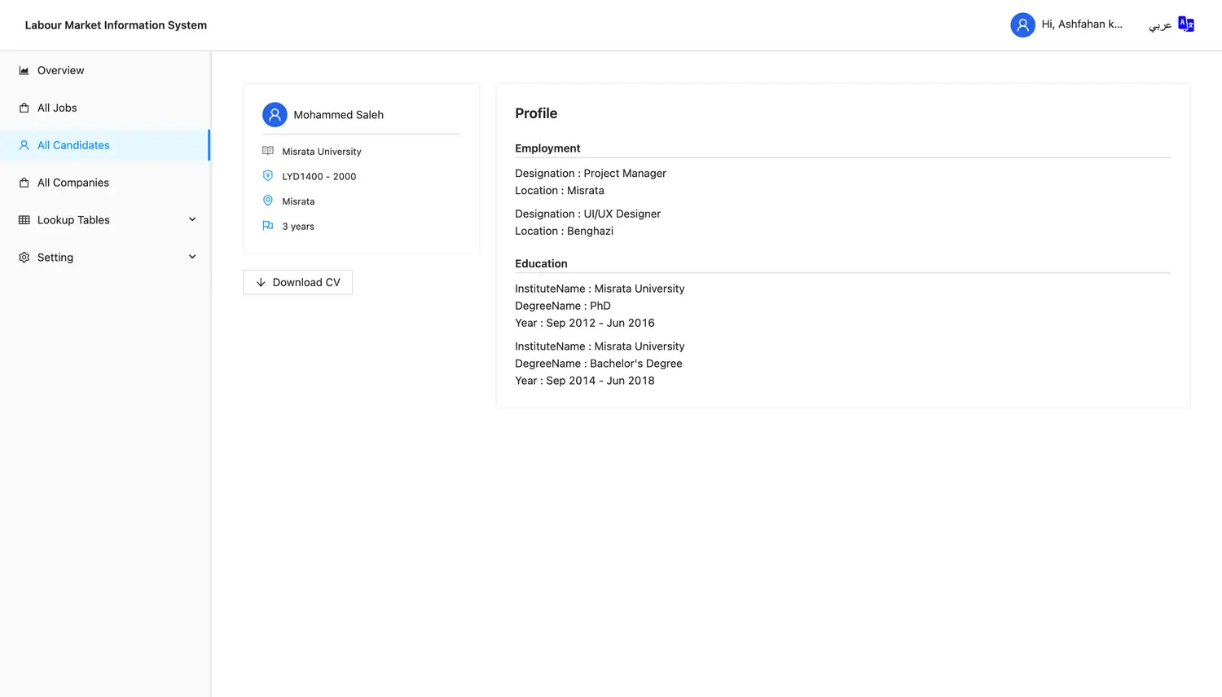
Task: Go to All Companies page
Action: [x=73, y=183]
